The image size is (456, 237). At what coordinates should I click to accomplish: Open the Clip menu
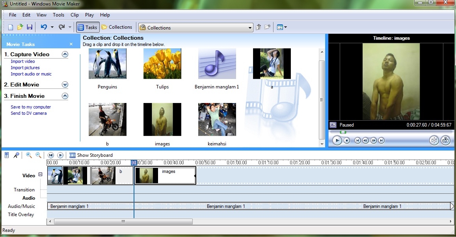74,15
